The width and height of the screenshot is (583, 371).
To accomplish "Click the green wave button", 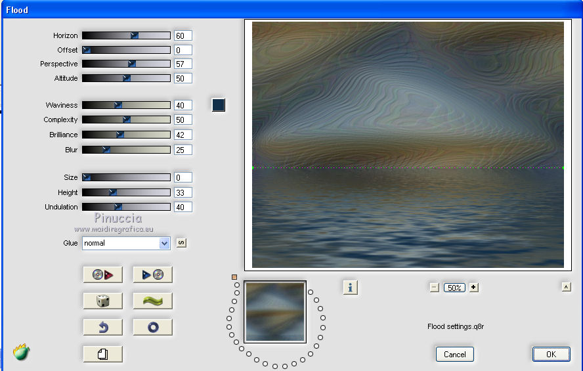I will (152, 301).
